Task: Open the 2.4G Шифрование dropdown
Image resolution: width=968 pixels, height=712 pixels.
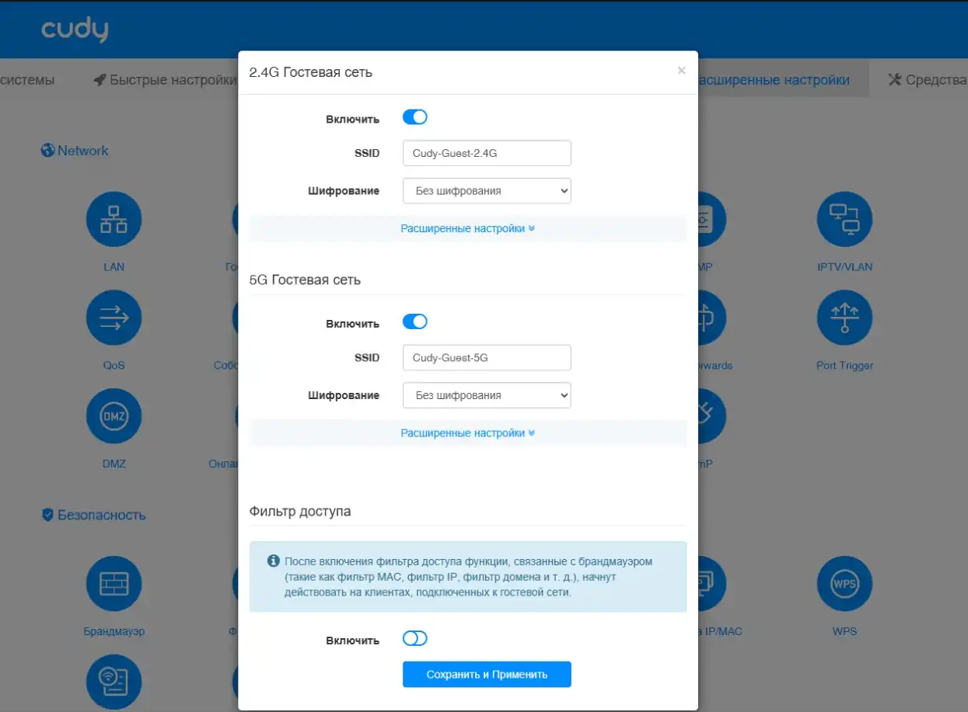Action: pyautogui.click(x=487, y=191)
